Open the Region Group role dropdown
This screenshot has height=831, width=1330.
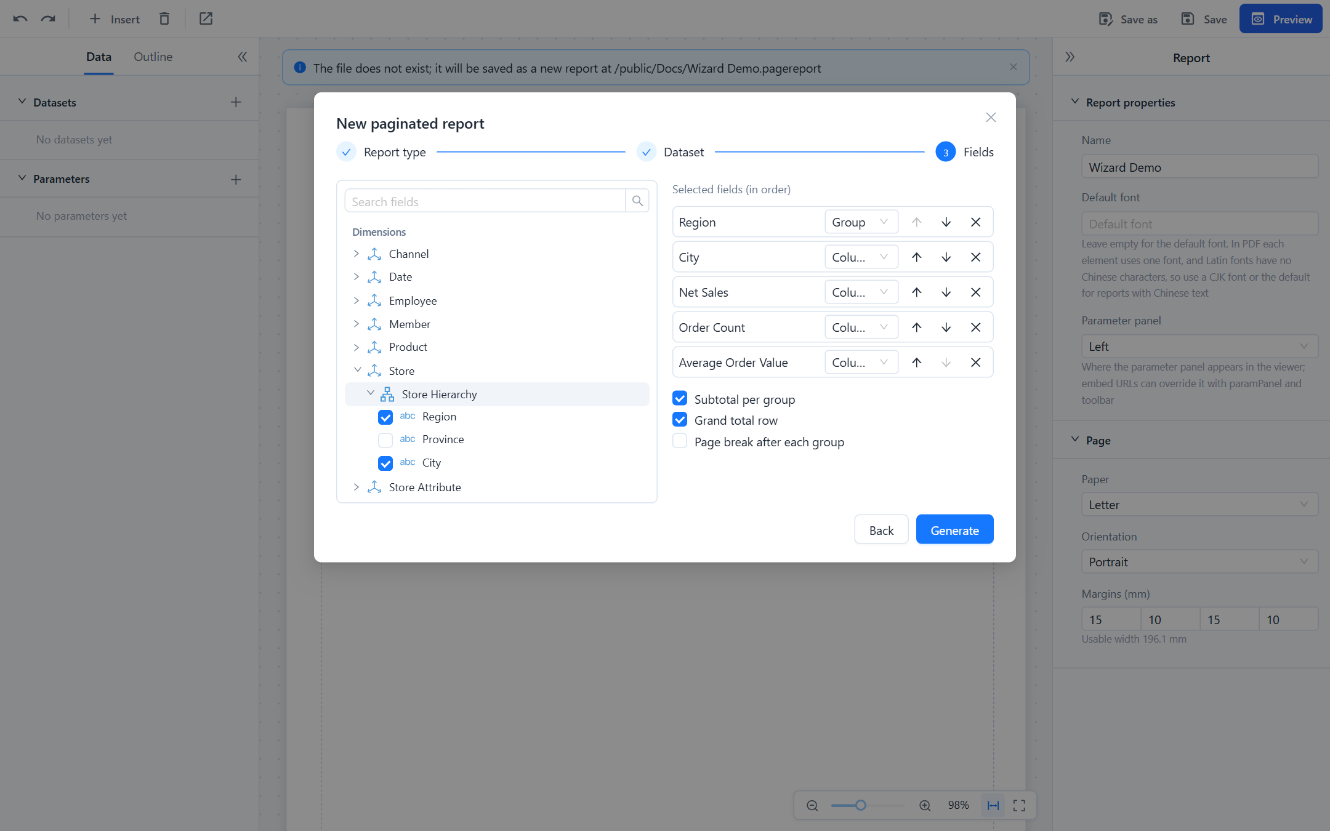click(x=861, y=222)
